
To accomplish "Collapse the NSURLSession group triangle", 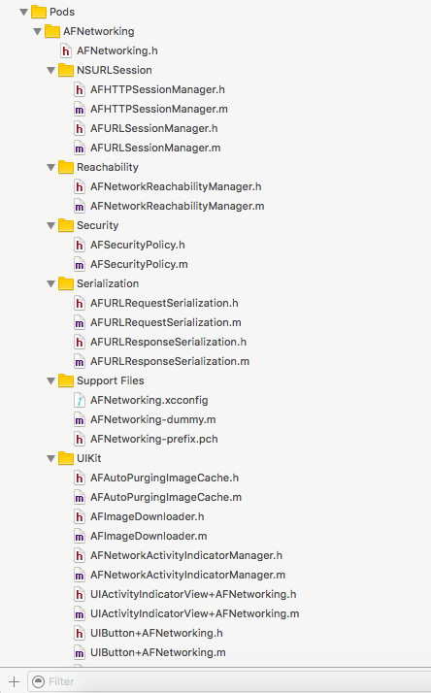I will [x=51, y=71].
